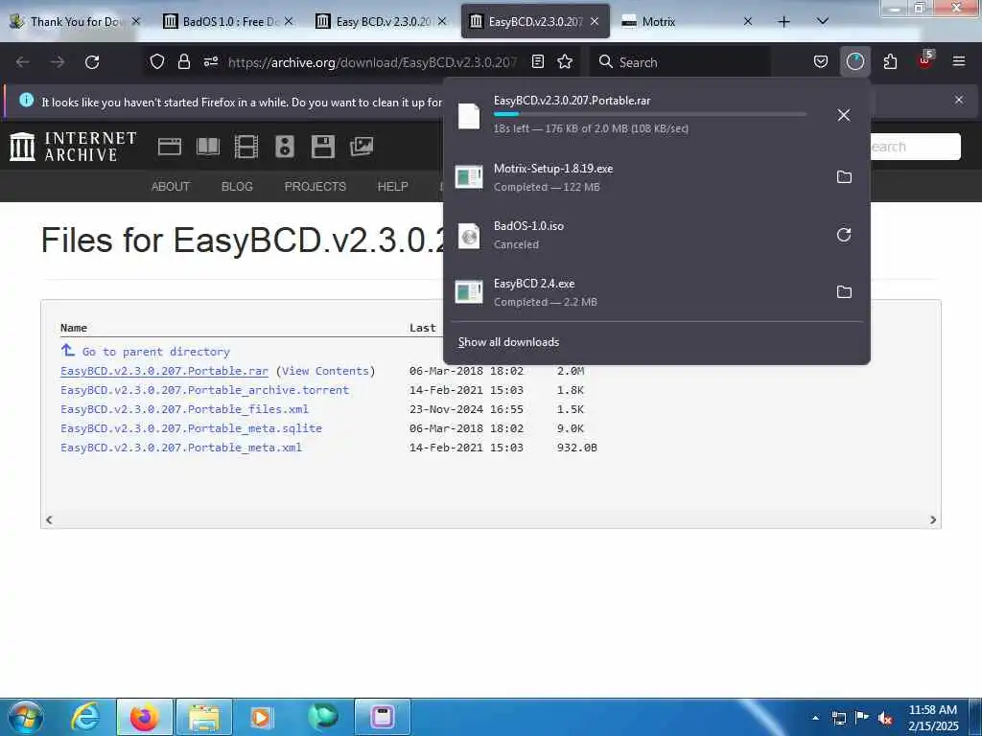Open the tracking protection shield icon
Image resolution: width=982 pixels, height=736 pixels.
pyautogui.click(x=156, y=61)
